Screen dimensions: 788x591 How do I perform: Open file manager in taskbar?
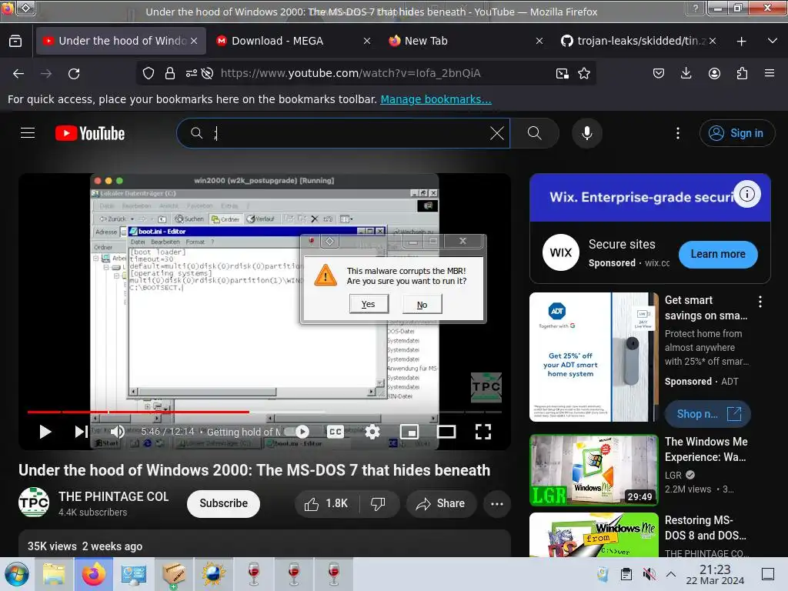[x=55, y=574]
